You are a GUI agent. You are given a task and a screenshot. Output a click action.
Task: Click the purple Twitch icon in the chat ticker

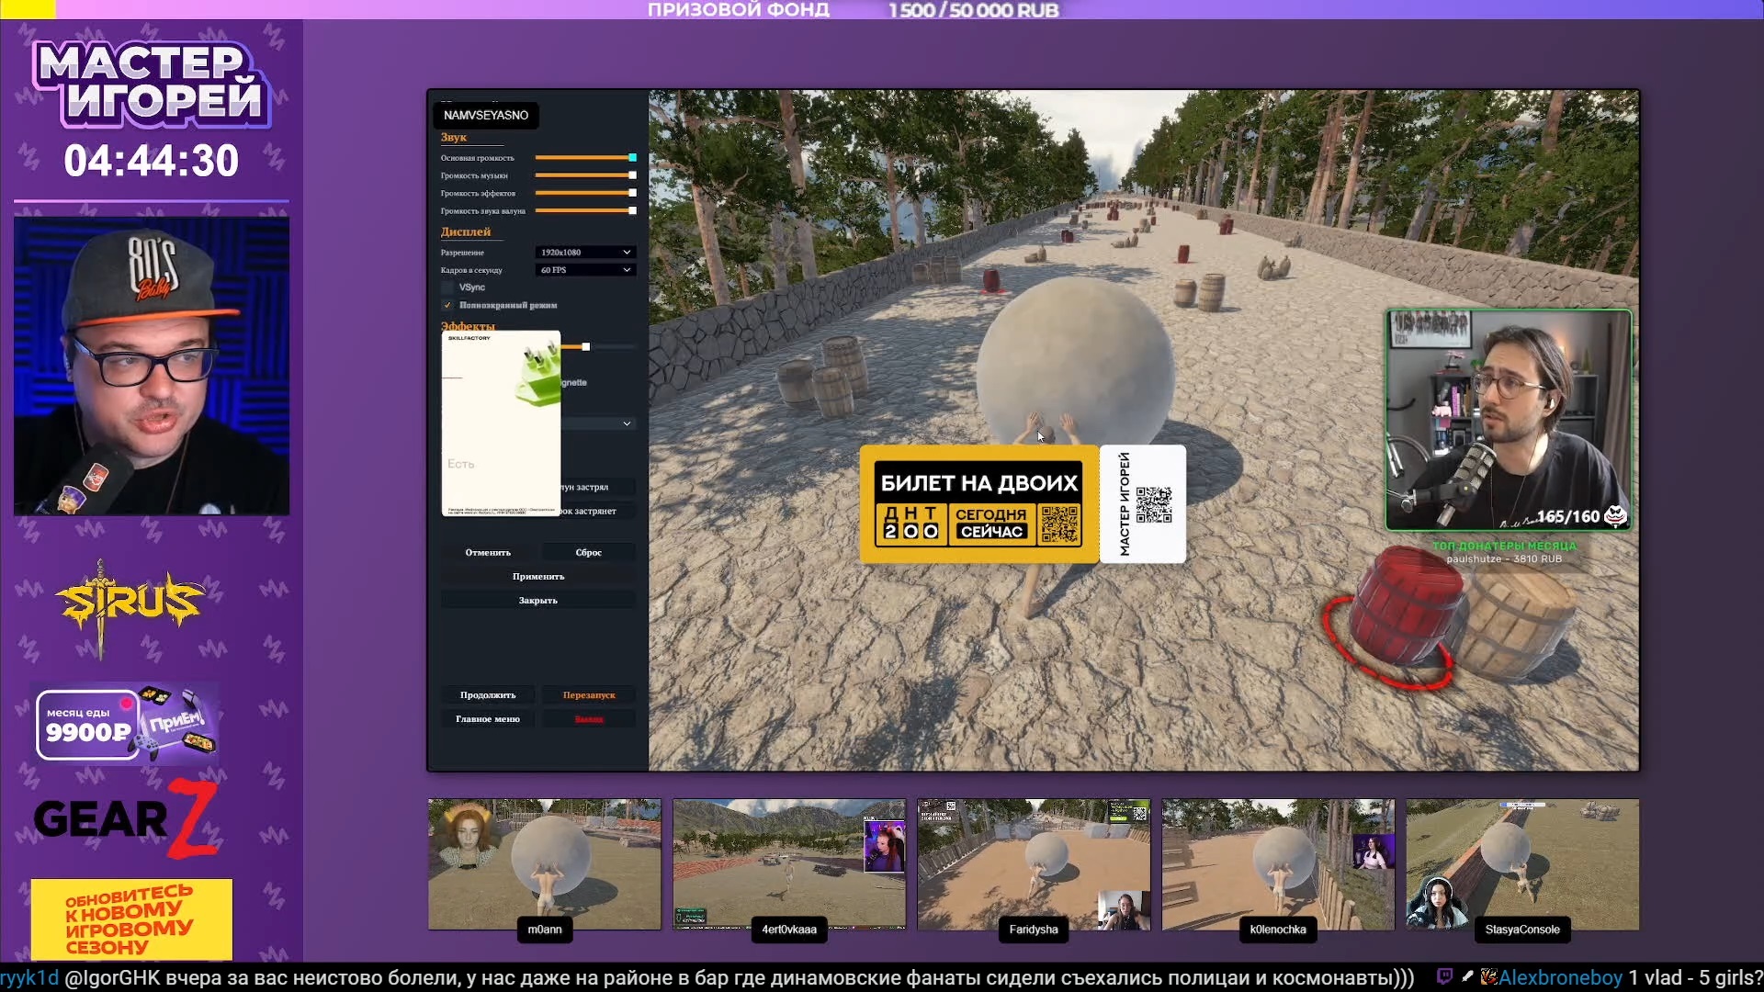click(1444, 977)
